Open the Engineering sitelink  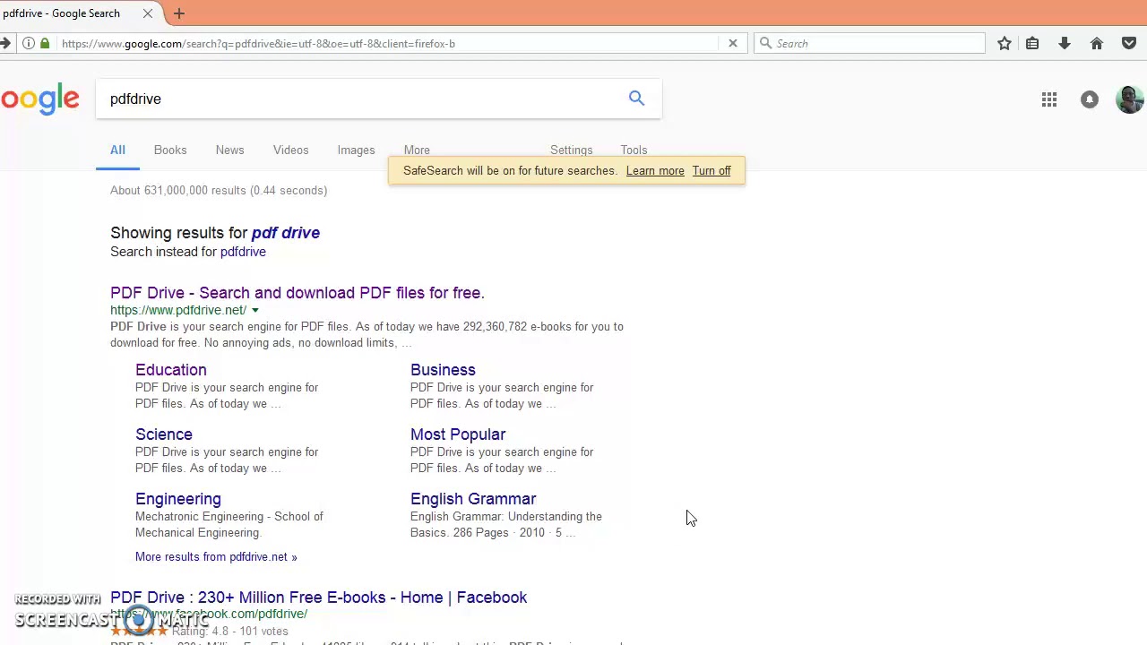(x=178, y=499)
